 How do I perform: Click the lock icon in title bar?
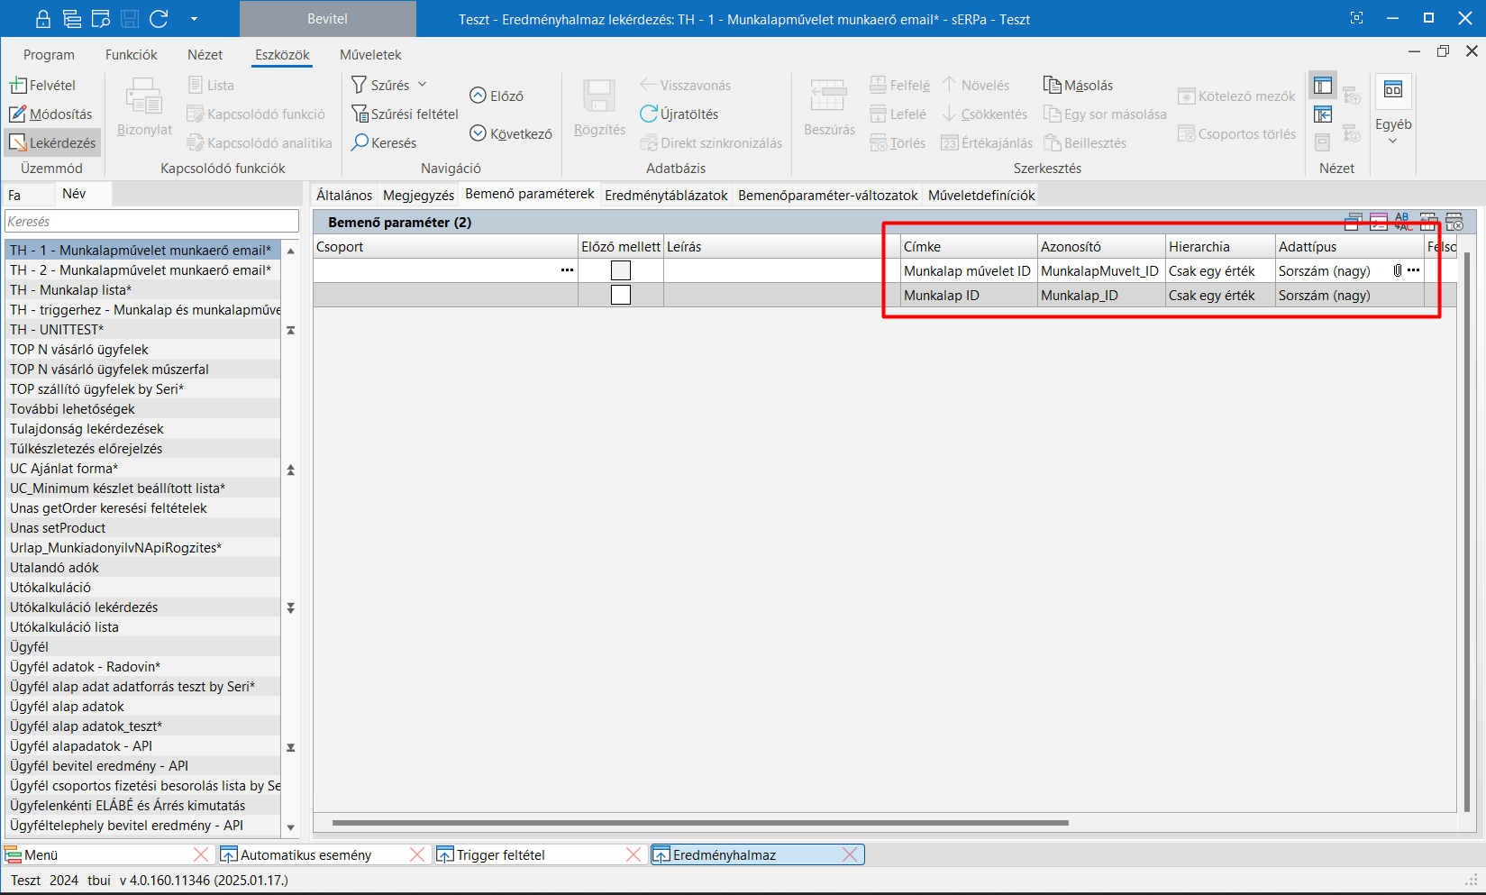pyautogui.click(x=42, y=19)
